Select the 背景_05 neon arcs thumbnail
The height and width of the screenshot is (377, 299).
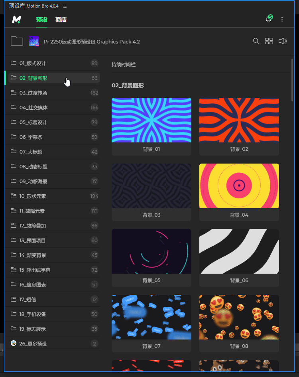[x=151, y=251]
